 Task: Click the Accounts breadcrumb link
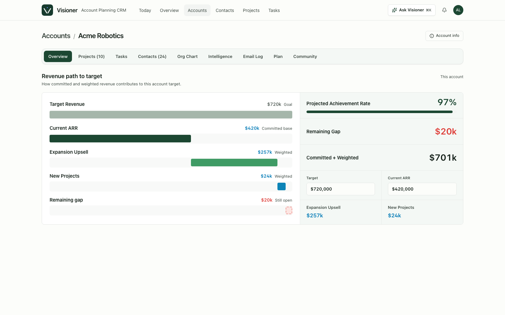56,36
